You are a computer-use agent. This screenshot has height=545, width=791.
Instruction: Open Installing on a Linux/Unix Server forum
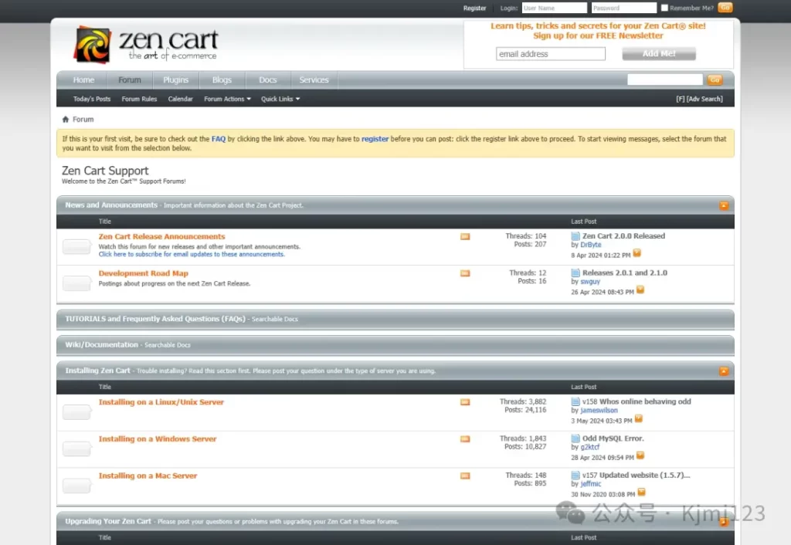tap(161, 402)
